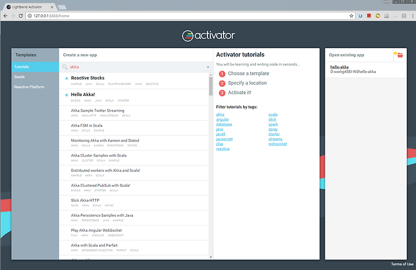The image size is (416, 270).
Task: Filter tutorials by scala tag
Action: coord(273,114)
